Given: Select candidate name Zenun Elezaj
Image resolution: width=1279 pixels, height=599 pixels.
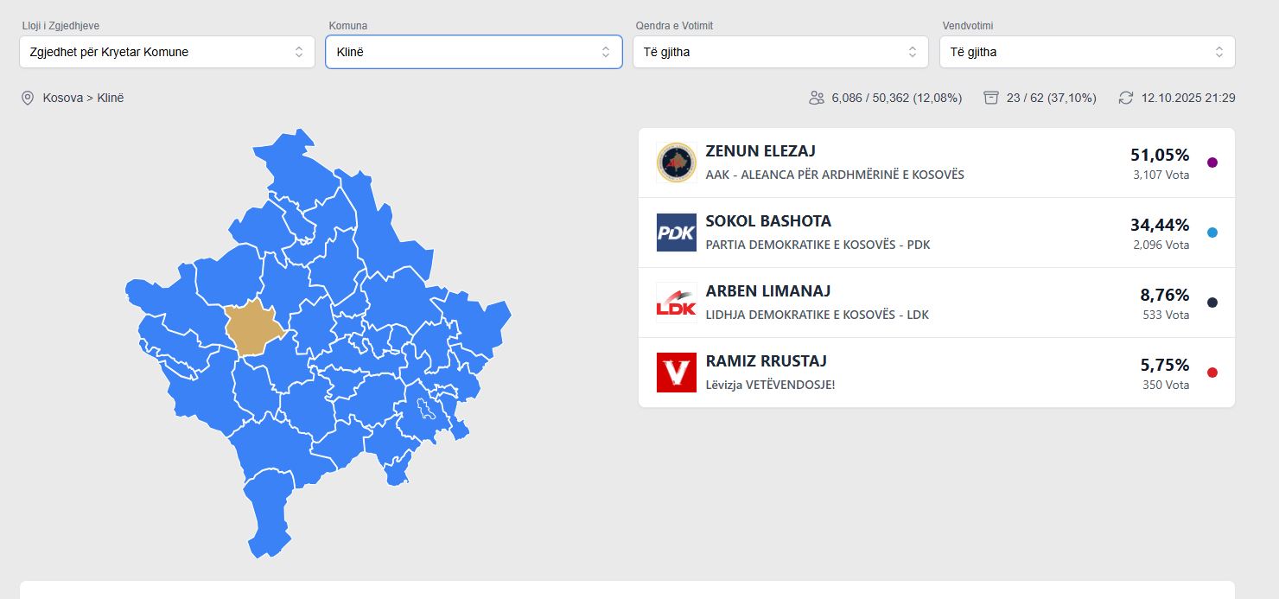Looking at the screenshot, I should [760, 151].
